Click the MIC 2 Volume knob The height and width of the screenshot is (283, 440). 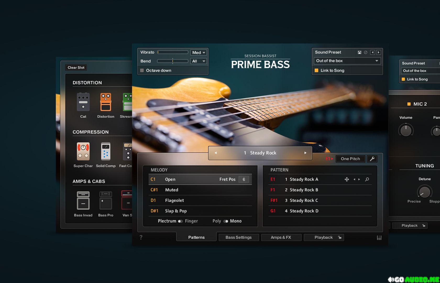(406, 130)
